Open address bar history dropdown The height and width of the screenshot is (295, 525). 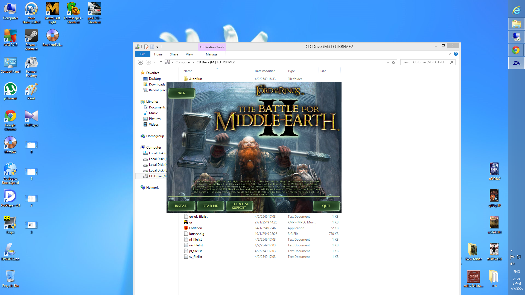pyautogui.click(x=387, y=62)
